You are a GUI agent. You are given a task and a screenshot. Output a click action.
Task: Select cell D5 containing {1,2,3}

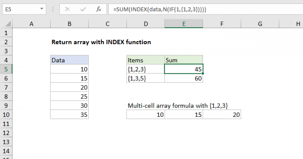coord(145,69)
